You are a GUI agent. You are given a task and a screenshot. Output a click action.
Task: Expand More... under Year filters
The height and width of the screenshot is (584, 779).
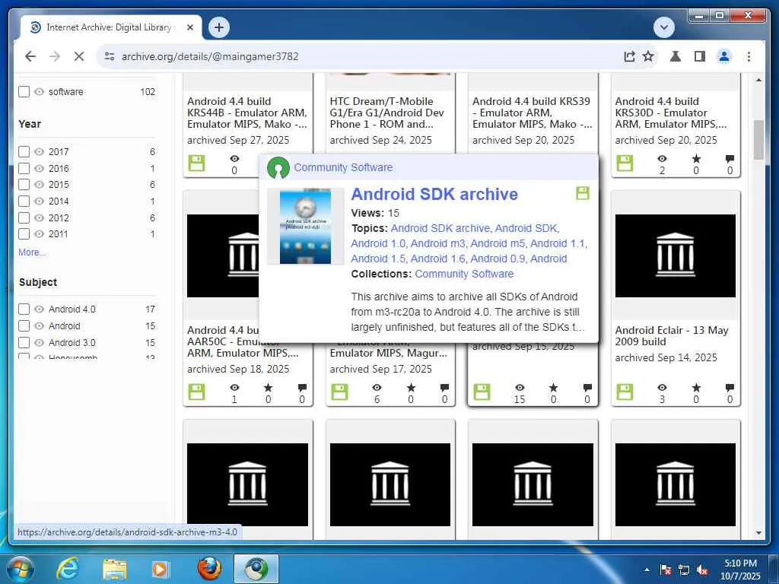32,252
